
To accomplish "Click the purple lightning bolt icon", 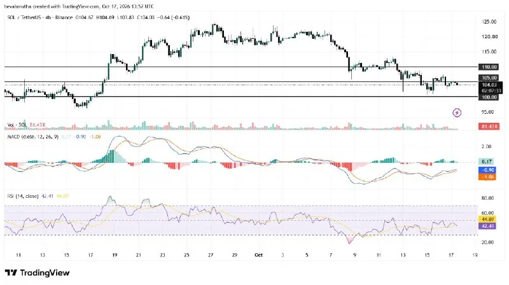I will tap(457, 113).
